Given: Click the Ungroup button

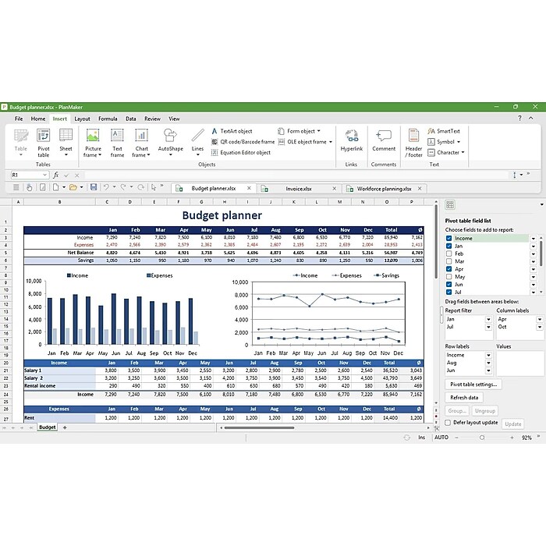Looking at the screenshot, I should [x=484, y=411].
